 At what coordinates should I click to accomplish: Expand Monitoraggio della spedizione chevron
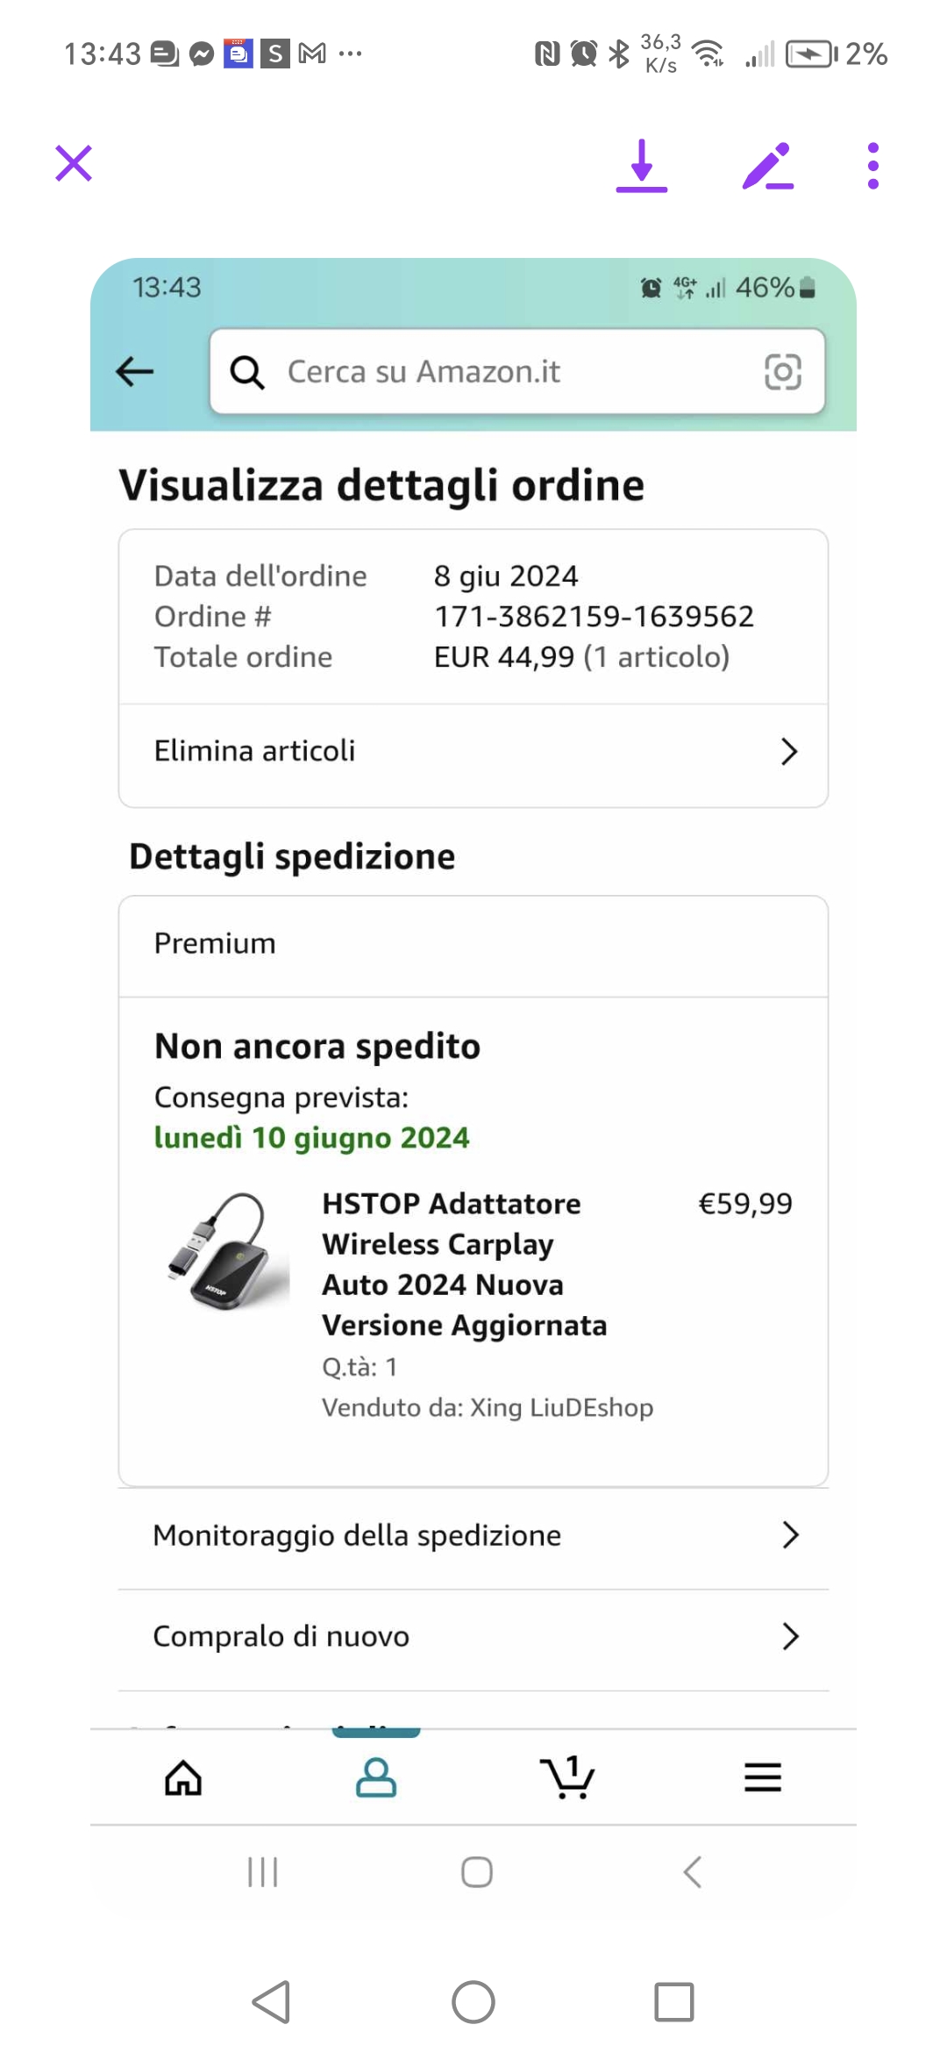789,1534
